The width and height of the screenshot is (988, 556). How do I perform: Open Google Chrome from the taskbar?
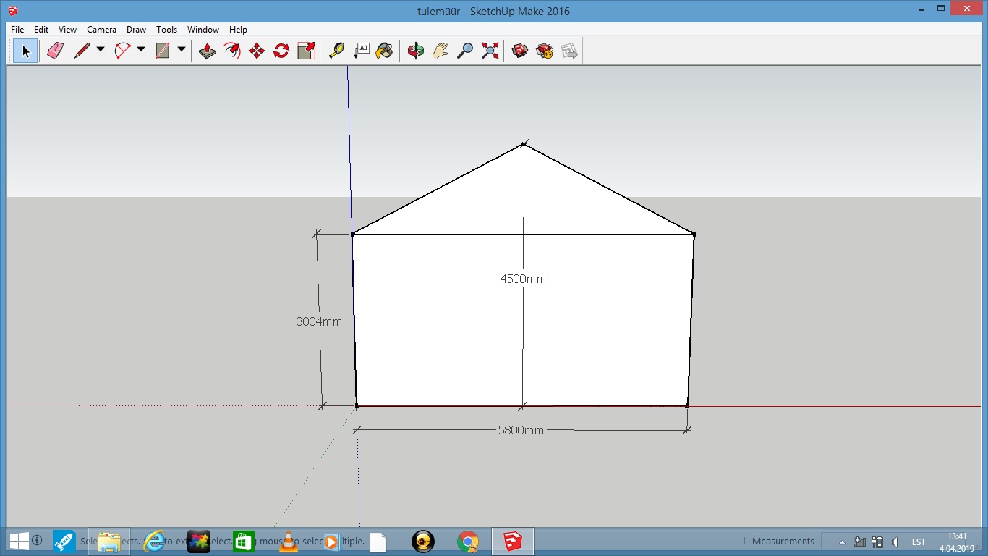[468, 542]
